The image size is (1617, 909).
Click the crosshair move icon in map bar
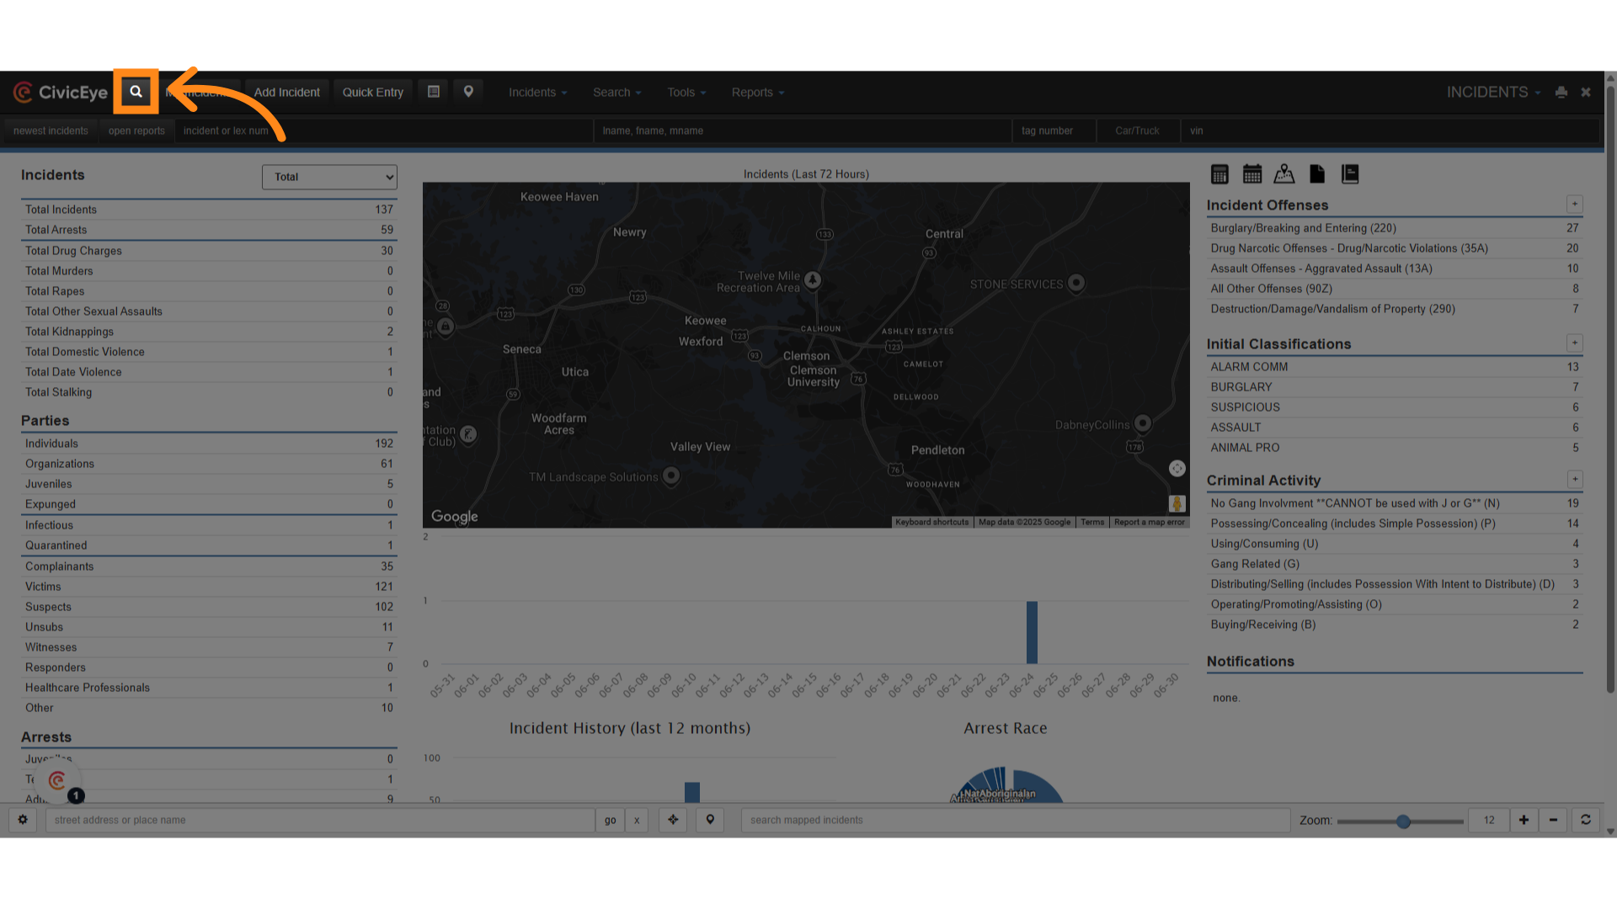673,820
